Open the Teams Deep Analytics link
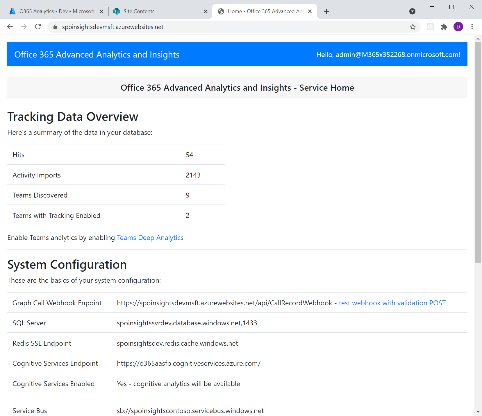This screenshot has width=482, height=416. coord(150,238)
